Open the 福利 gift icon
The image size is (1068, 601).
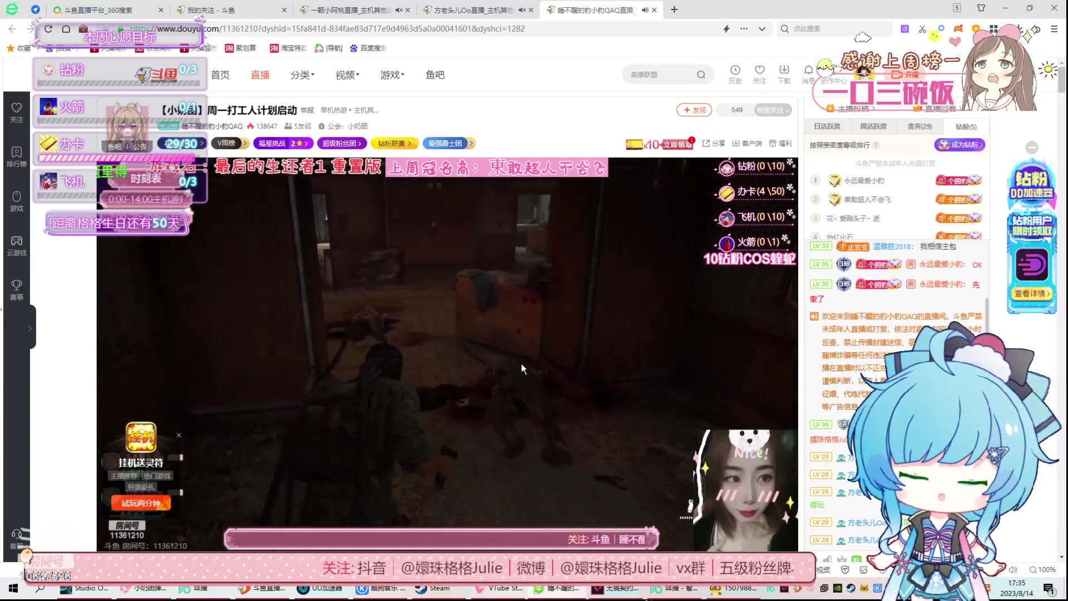[780, 144]
